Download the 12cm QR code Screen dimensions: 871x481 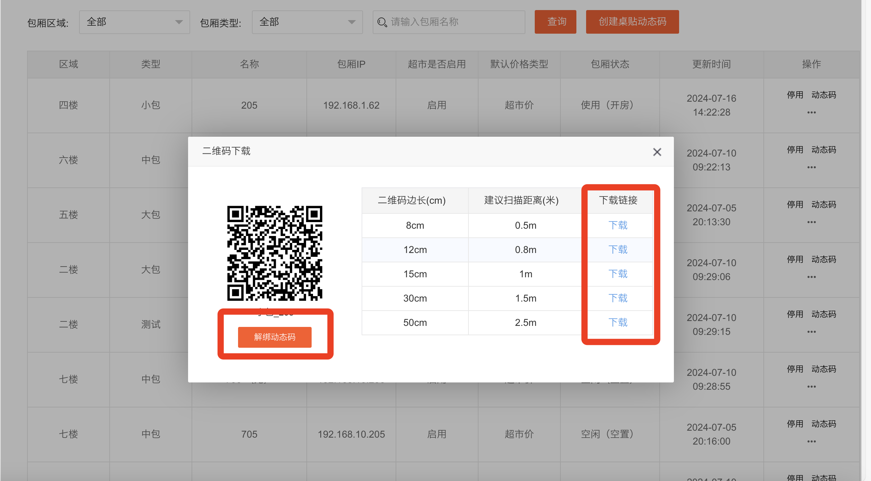[618, 250]
